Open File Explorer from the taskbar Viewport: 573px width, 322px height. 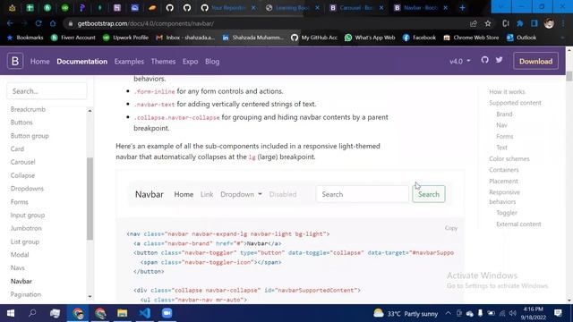point(122,313)
